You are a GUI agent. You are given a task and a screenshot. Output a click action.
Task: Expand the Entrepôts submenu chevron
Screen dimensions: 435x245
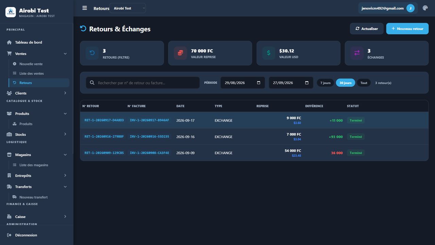click(65, 176)
